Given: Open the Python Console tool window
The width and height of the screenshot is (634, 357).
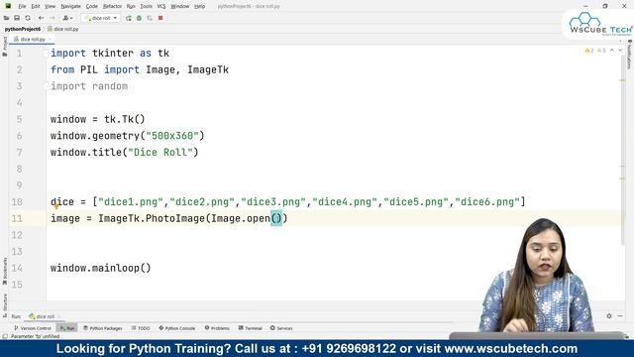Looking at the screenshot, I should tap(177, 328).
